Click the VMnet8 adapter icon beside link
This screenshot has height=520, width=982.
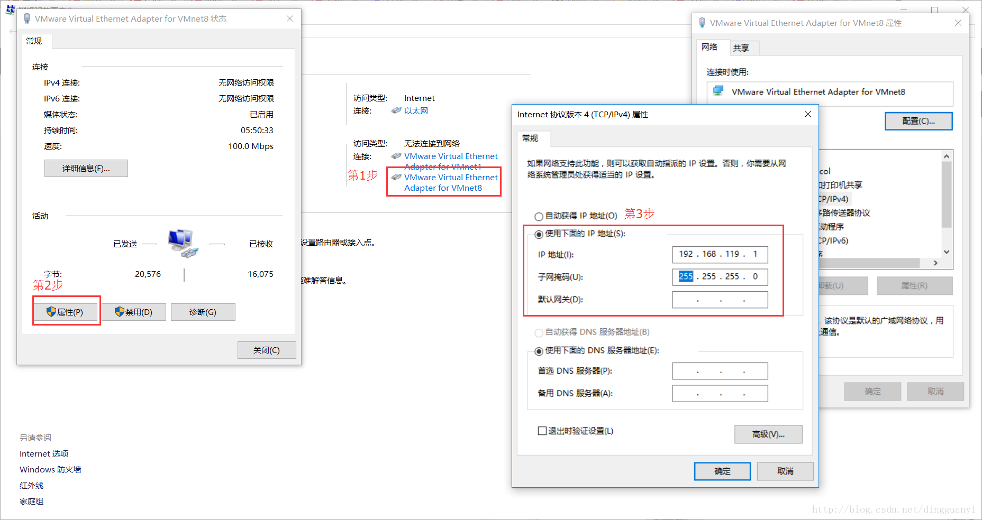coord(396,178)
